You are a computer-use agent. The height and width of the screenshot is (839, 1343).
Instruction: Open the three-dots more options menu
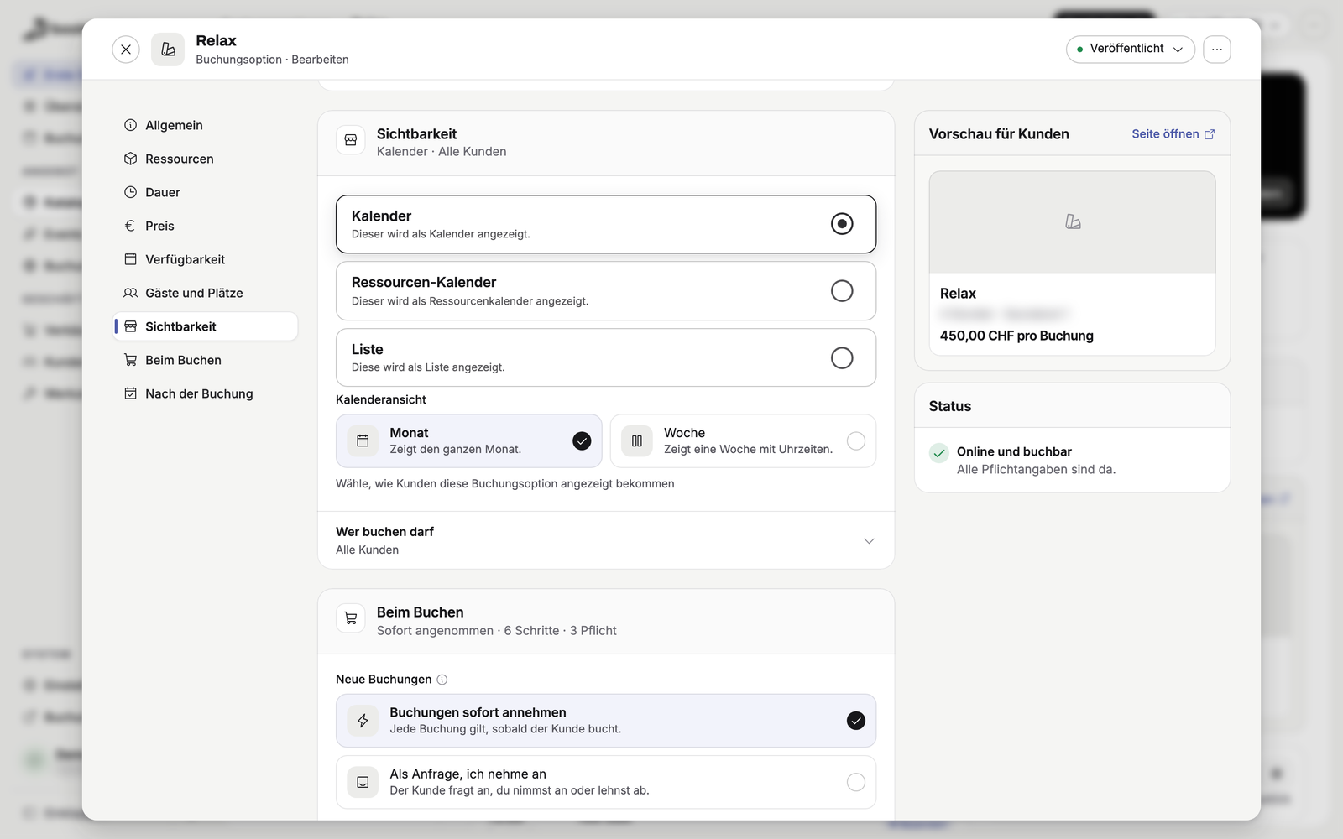coord(1217,50)
